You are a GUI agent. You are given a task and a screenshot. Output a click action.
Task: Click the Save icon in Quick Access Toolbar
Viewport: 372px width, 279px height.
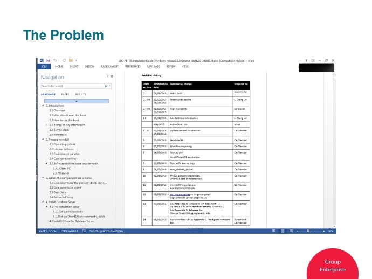tap(48, 61)
